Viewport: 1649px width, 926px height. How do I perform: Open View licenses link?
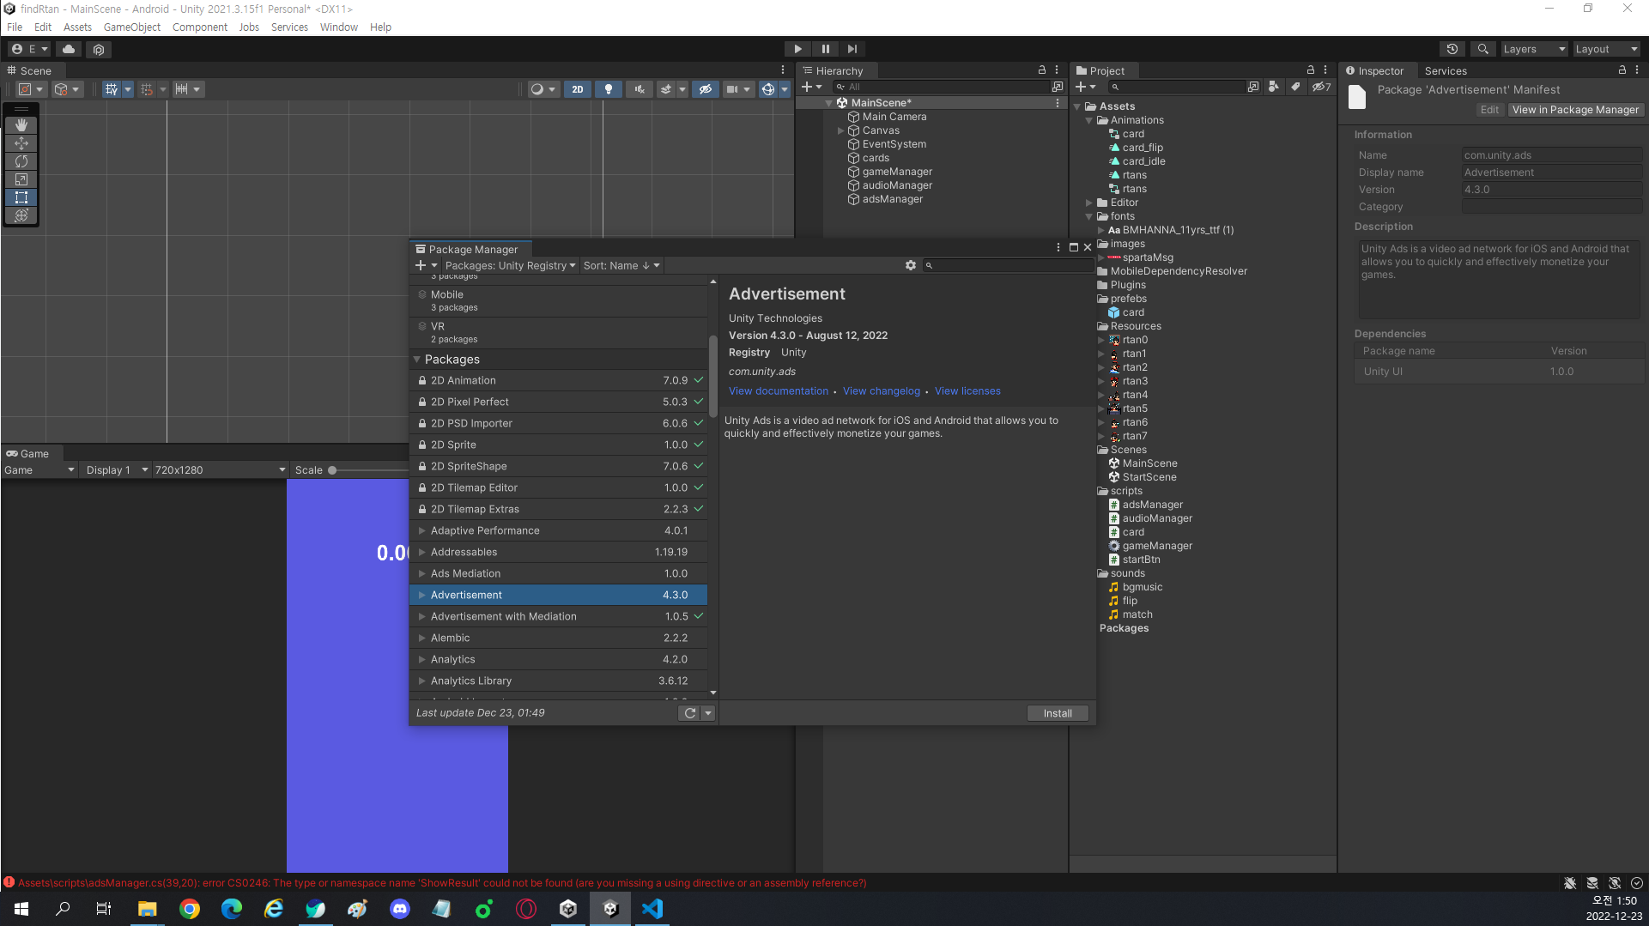[x=967, y=391]
